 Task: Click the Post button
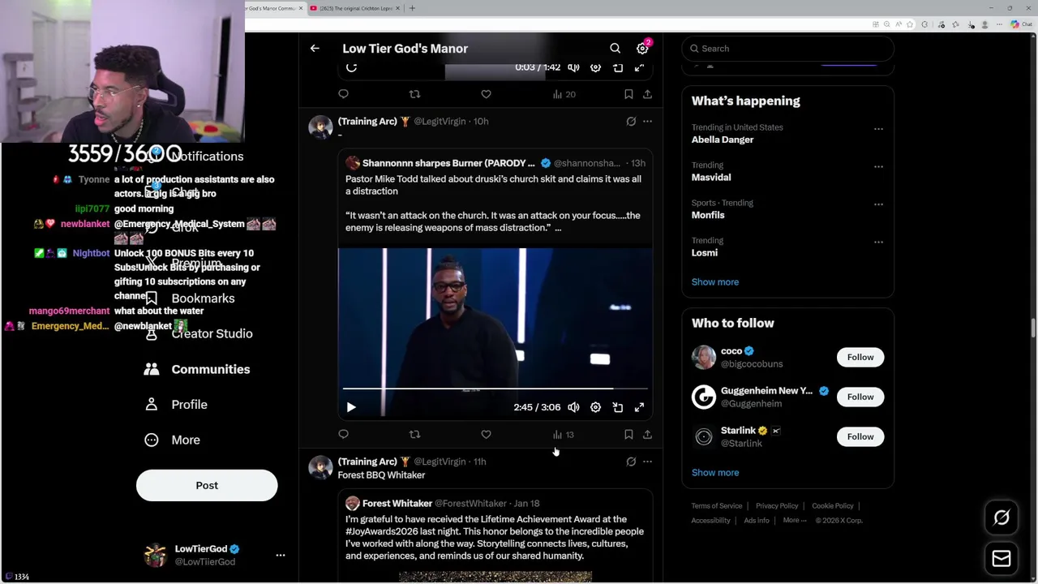tap(207, 485)
